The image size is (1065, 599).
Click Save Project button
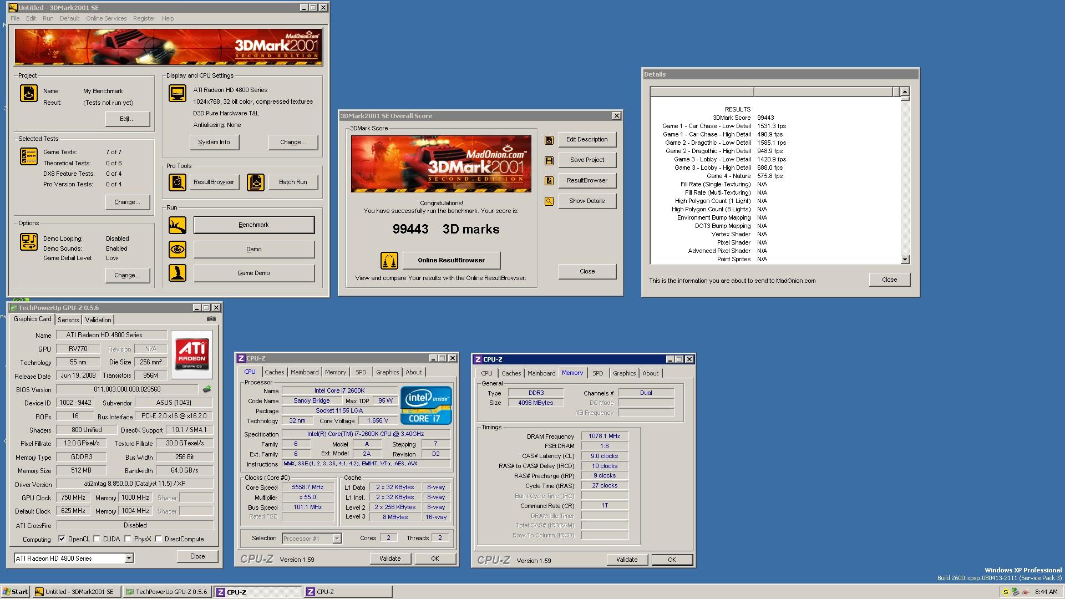point(587,160)
